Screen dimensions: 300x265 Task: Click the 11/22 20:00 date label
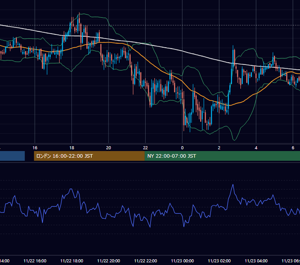tap(109, 261)
